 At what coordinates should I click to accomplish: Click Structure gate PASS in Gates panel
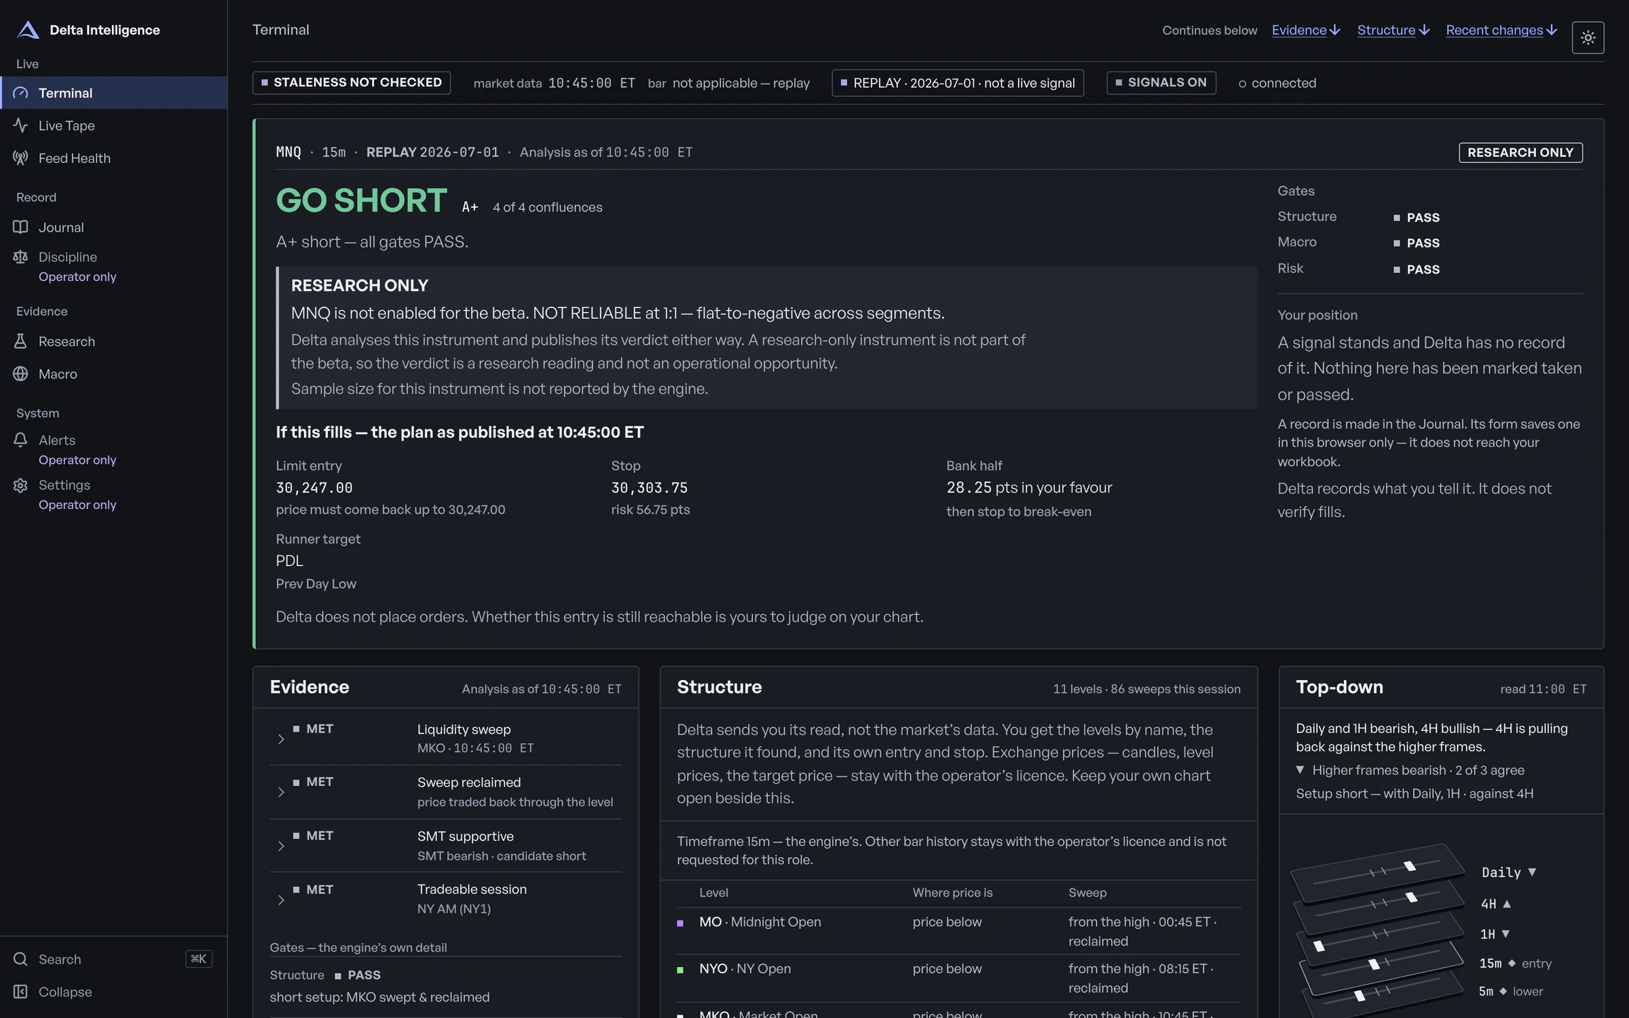[x=1417, y=217]
